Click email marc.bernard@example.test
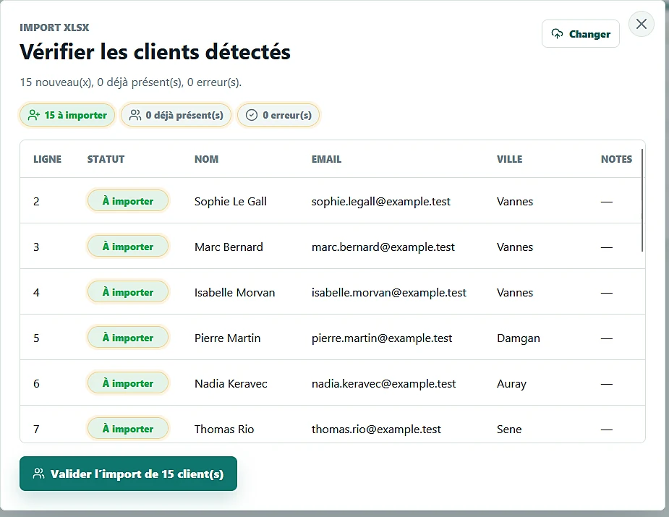The height and width of the screenshot is (517, 669). 383,247
